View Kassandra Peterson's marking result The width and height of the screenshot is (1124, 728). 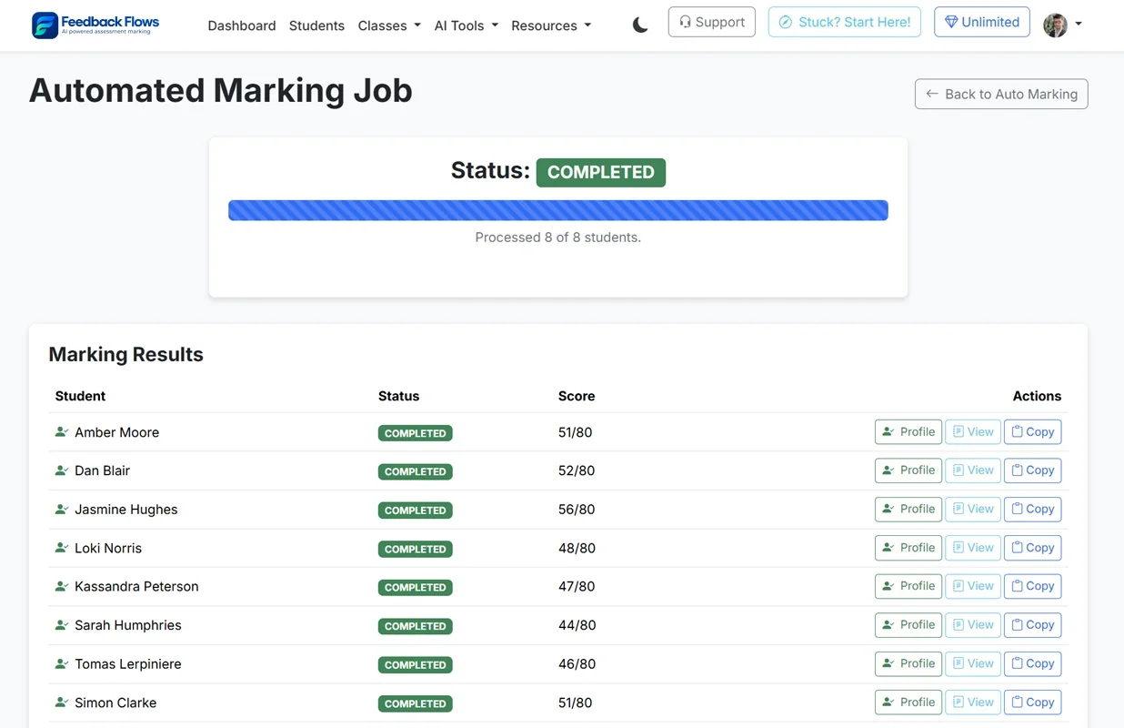973,586
